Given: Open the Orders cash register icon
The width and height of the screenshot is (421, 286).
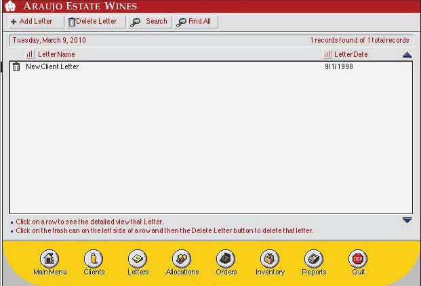Looking at the screenshot, I should point(226,259).
